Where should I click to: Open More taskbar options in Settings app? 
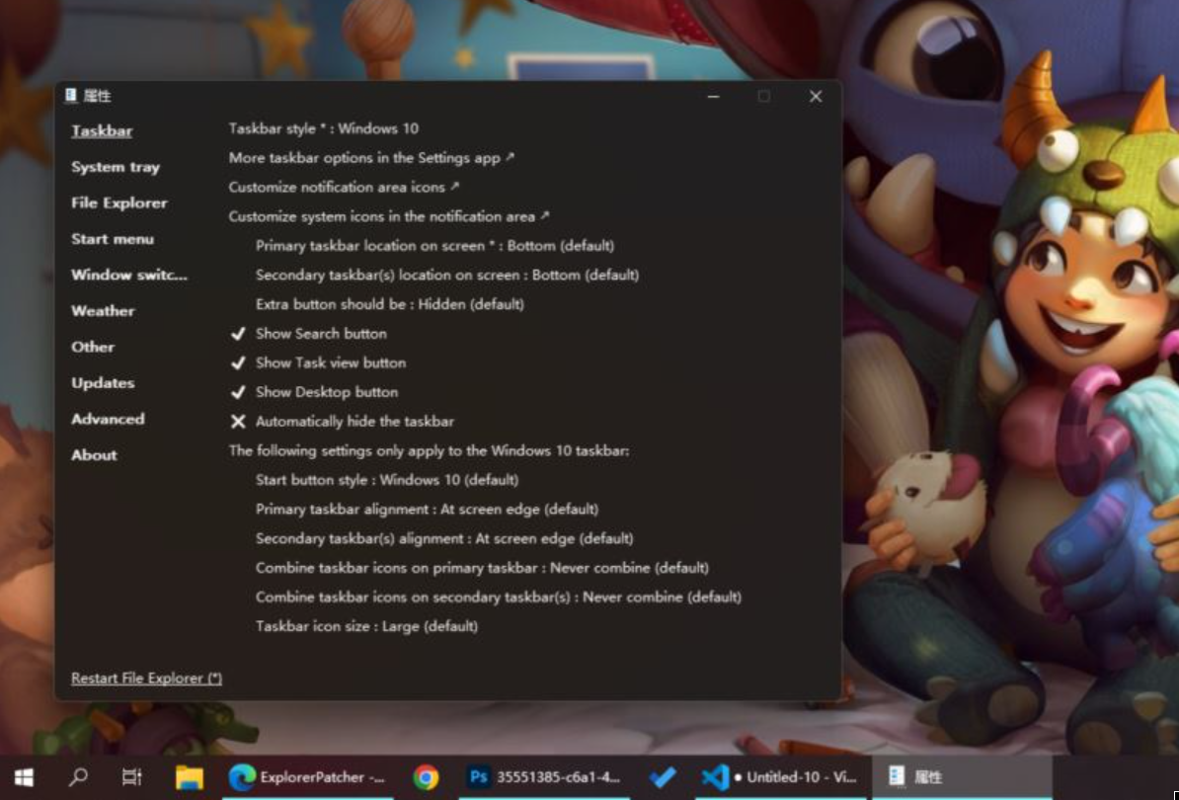[x=371, y=158]
